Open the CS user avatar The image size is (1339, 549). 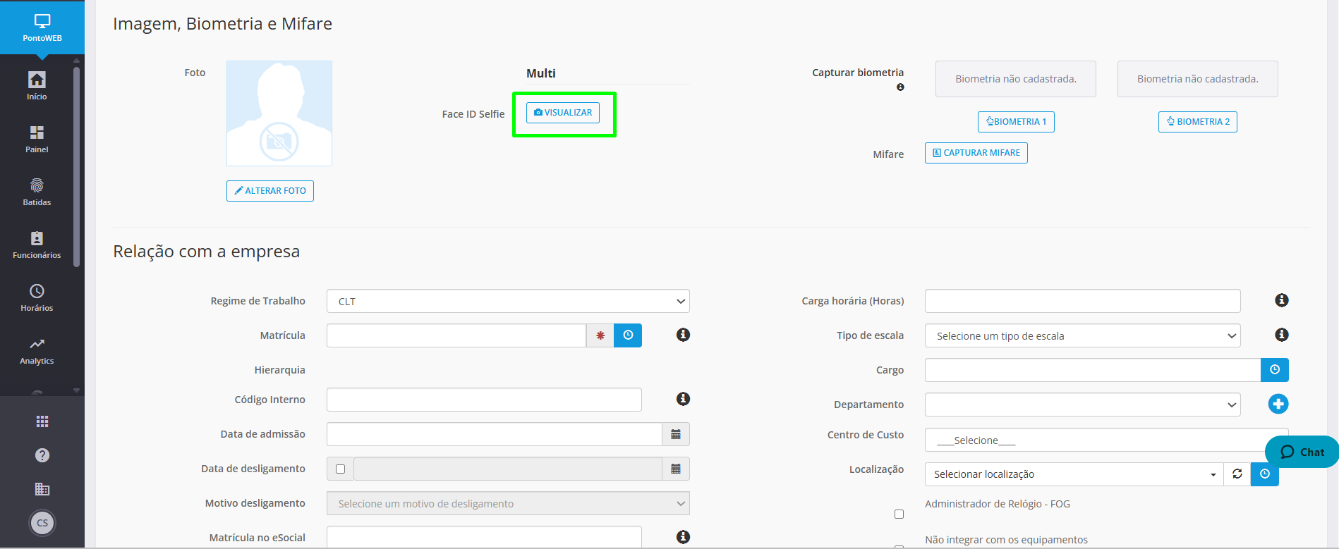pyautogui.click(x=42, y=523)
